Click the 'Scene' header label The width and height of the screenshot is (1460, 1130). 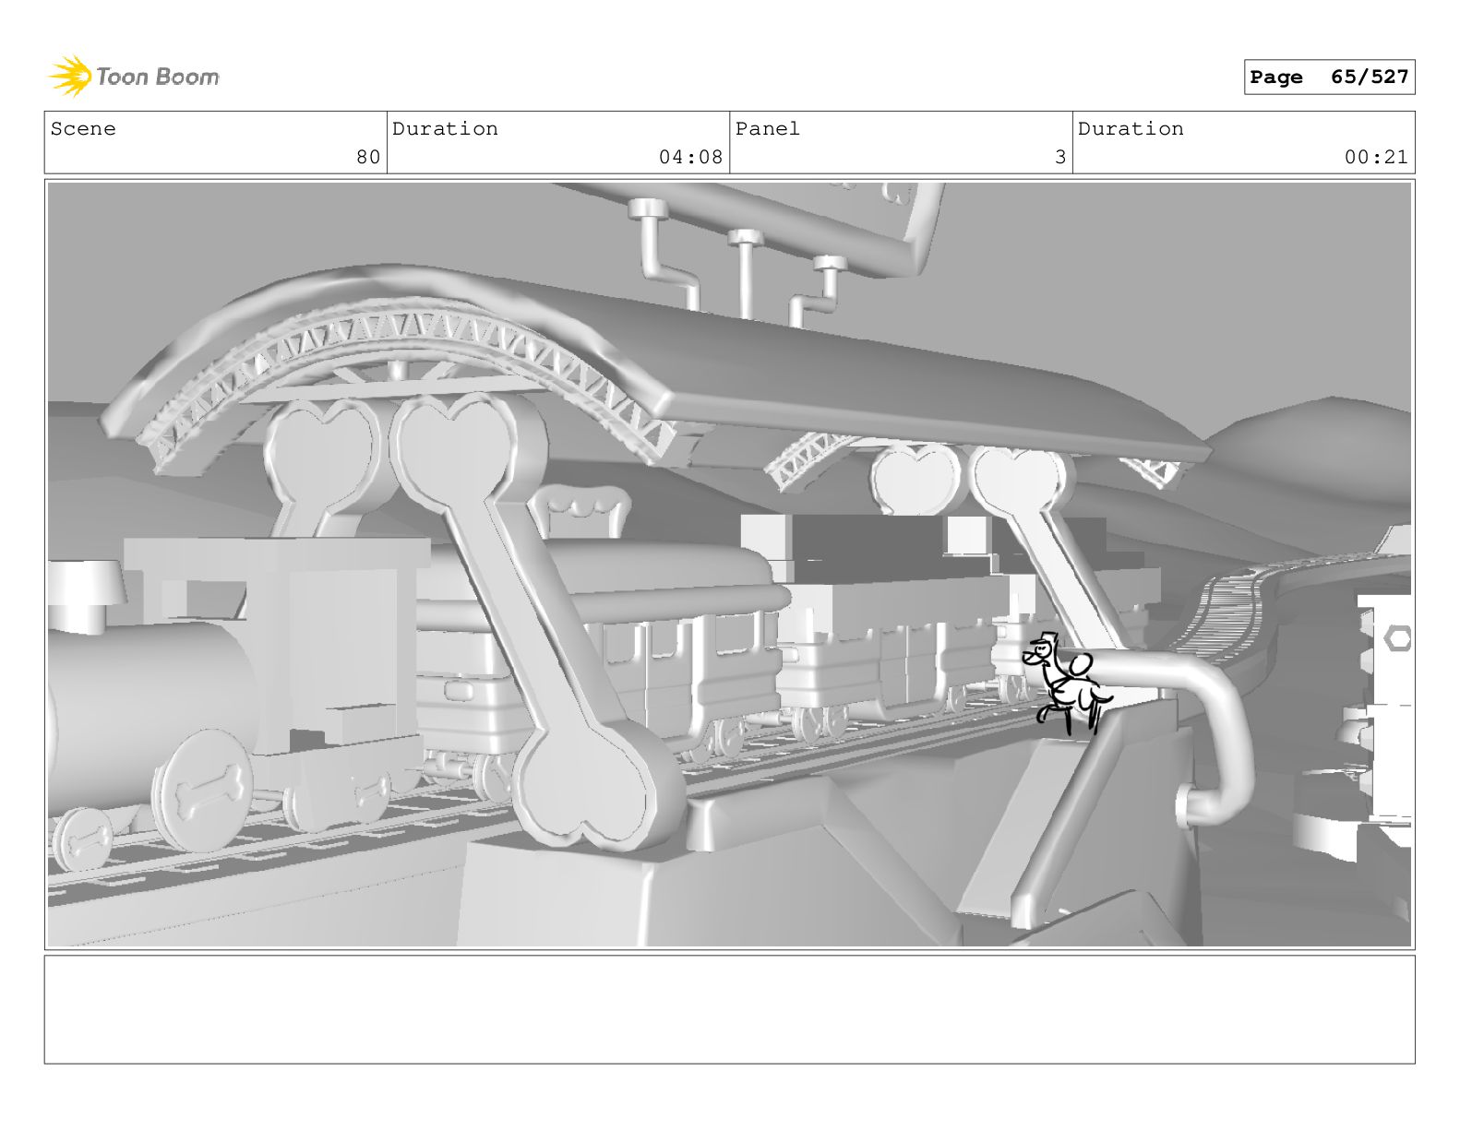tap(83, 129)
